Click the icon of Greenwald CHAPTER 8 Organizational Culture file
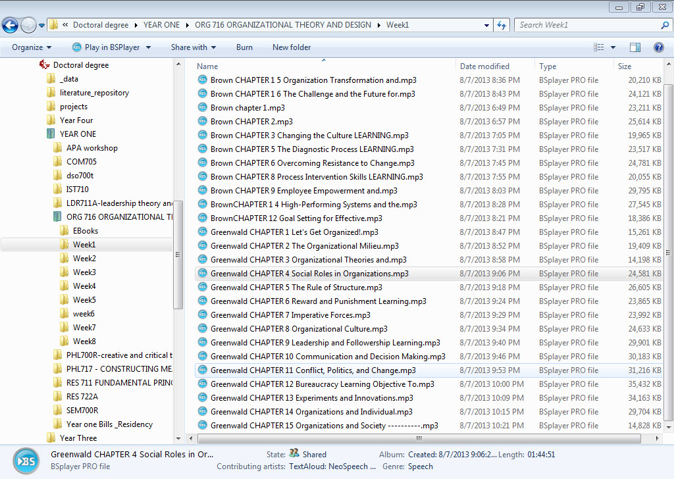The image size is (674, 479). coord(203,328)
